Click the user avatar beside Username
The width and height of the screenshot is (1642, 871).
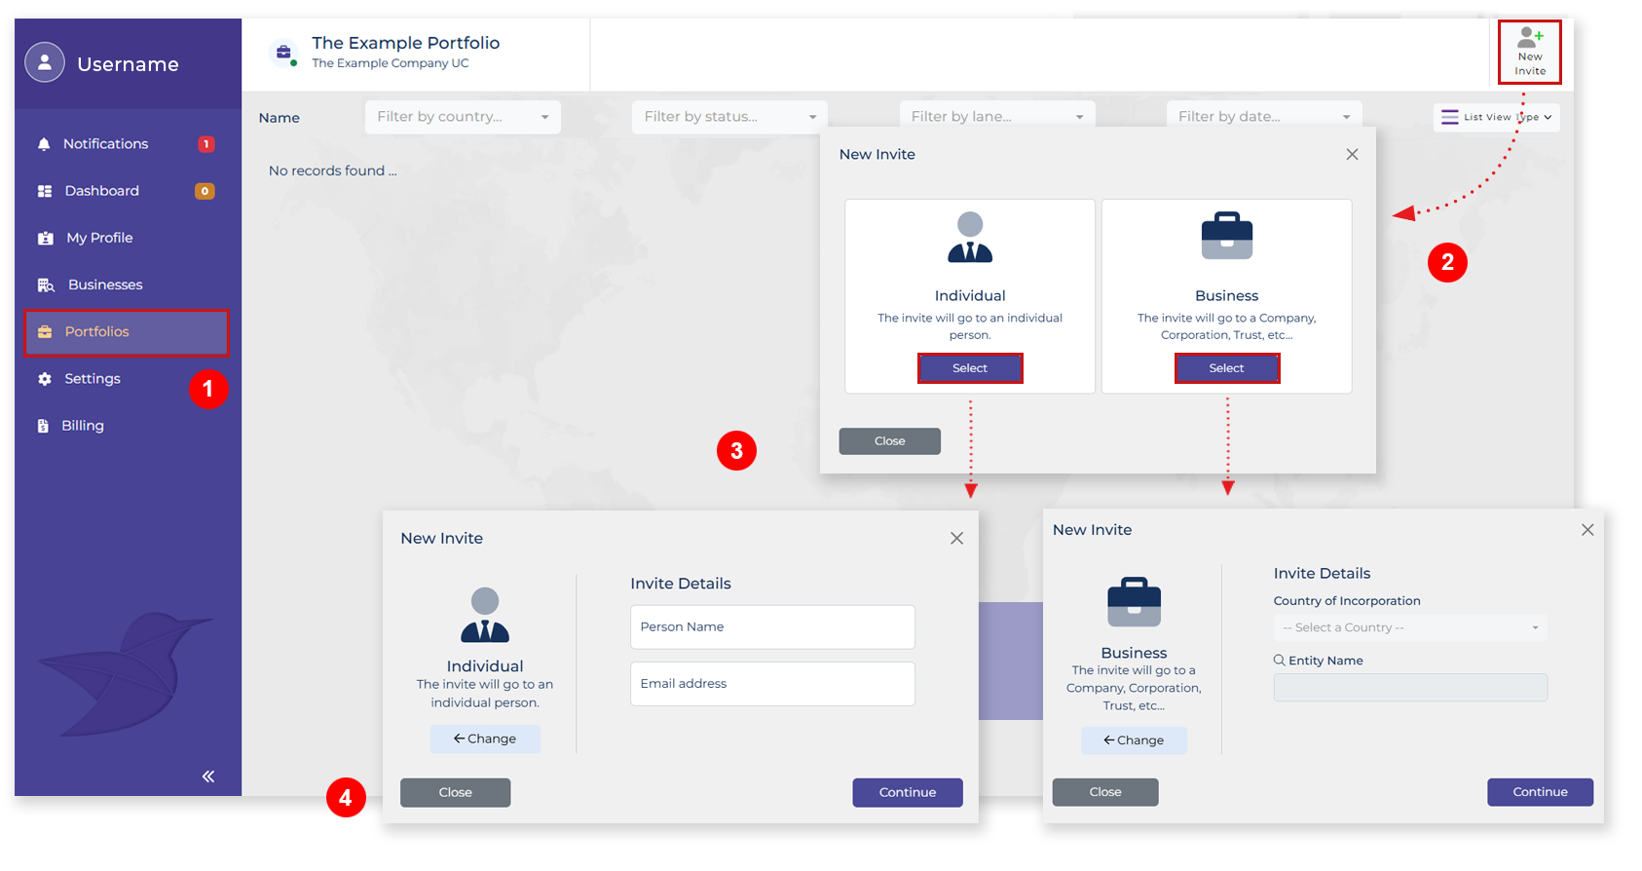pos(45,63)
